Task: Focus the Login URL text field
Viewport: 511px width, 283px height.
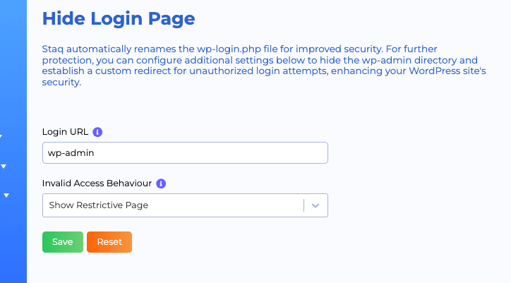Action: [185, 153]
